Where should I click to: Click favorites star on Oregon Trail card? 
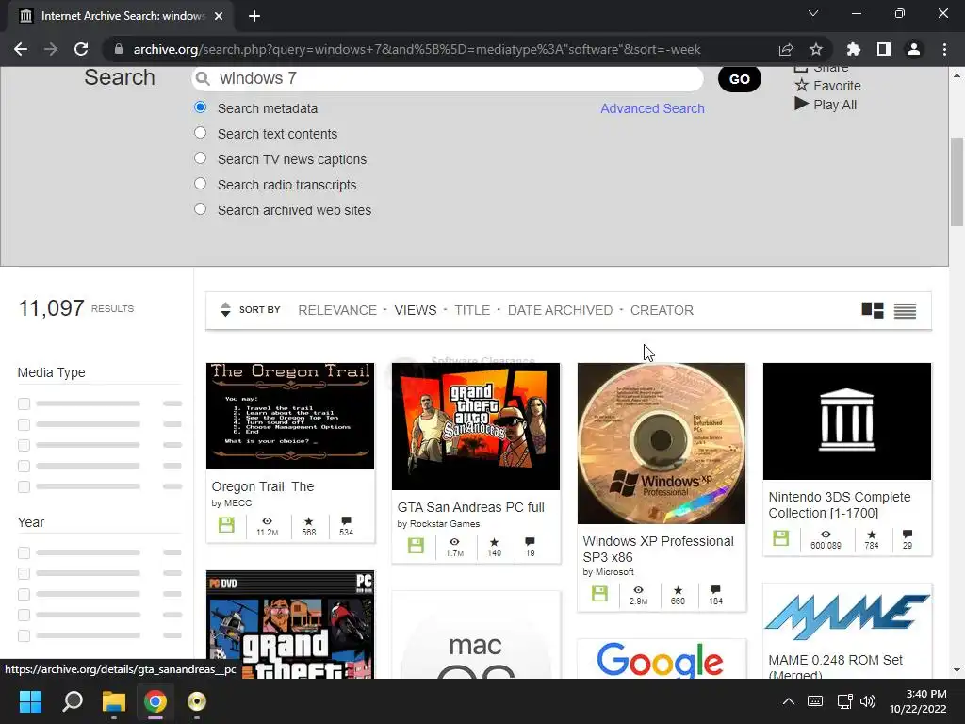click(x=309, y=521)
